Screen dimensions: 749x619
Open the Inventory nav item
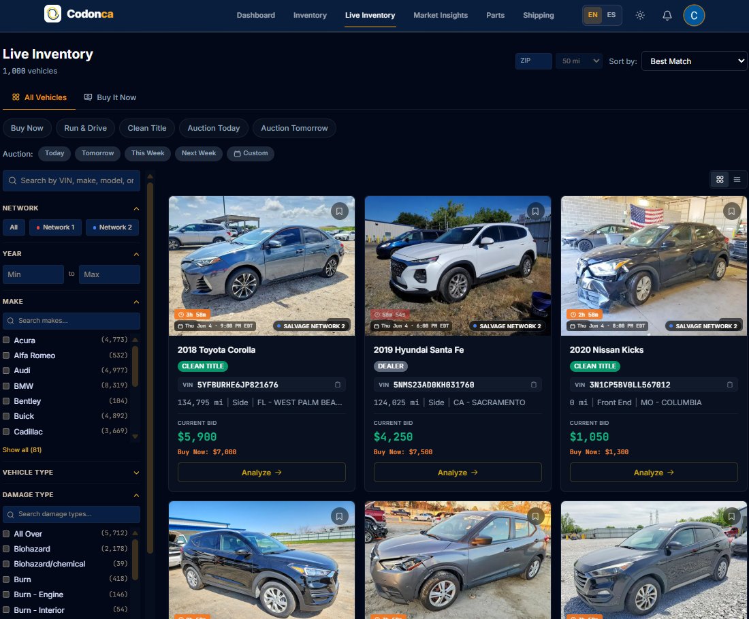tap(310, 15)
